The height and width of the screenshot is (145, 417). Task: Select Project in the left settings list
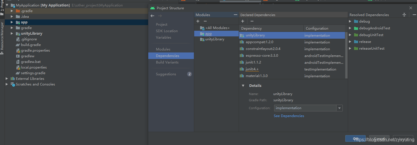(x=162, y=25)
